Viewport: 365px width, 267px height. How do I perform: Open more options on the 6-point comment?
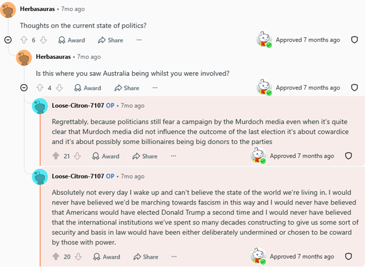[139, 40]
